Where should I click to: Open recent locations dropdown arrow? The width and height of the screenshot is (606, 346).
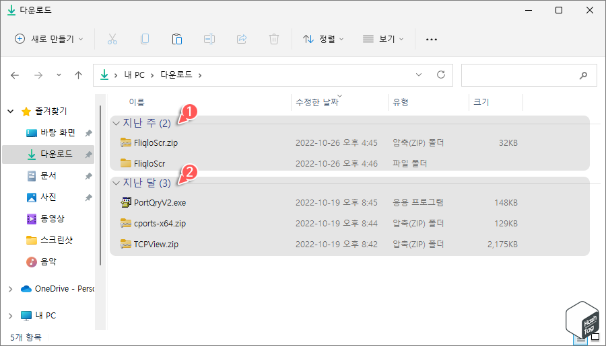pyautogui.click(x=59, y=75)
